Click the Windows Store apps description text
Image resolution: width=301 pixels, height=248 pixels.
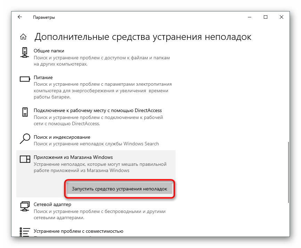(100, 168)
